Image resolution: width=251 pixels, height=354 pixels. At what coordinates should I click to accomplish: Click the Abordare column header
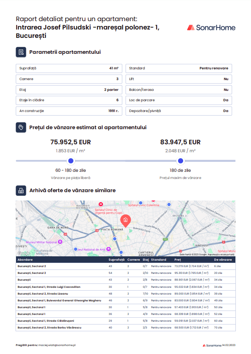(x=25, y=260)
